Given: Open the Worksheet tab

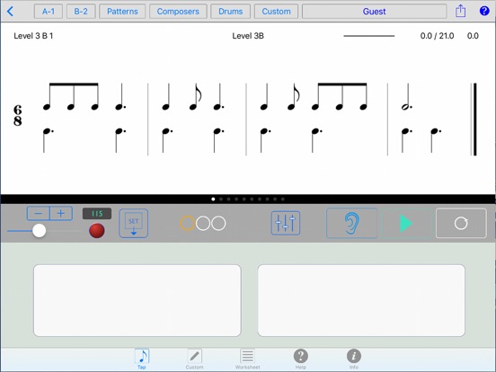Looking at the screenshot, I should (247, 359).
